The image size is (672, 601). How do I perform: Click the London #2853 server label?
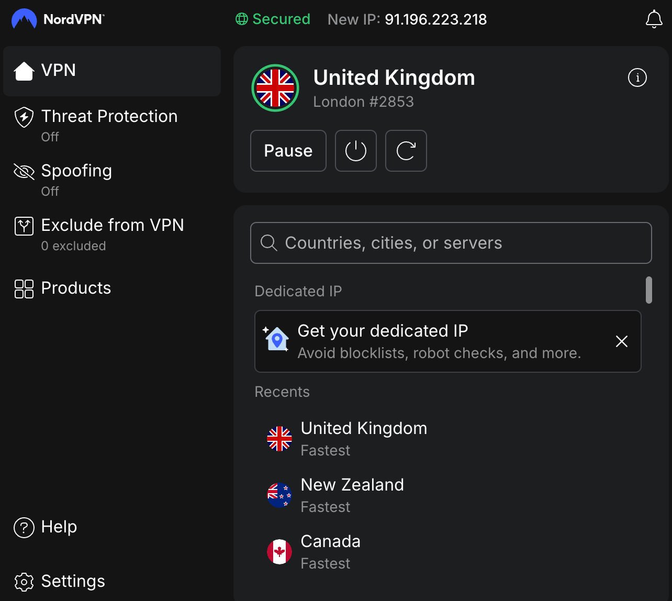pos(364,102)
